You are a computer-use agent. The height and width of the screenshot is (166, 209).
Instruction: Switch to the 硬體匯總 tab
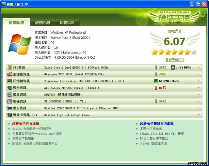pos(16,22)
